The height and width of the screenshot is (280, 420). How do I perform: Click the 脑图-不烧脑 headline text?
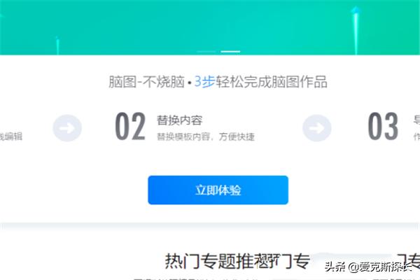coord(146,82)
